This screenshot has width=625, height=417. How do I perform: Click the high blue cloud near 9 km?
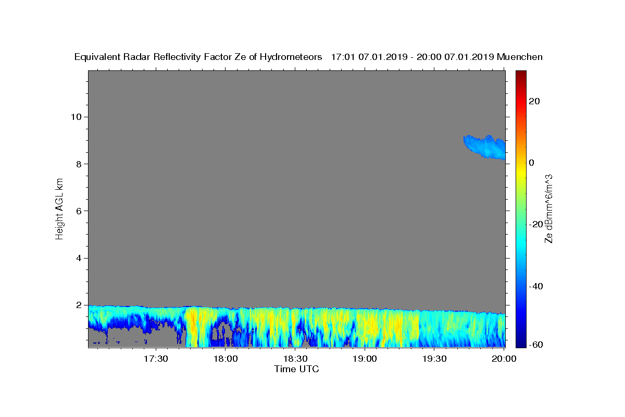tap(486, 146)
